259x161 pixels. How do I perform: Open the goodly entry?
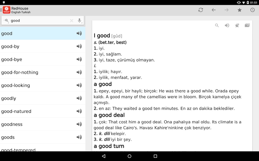pyautogui.click(x=43, y=98)
